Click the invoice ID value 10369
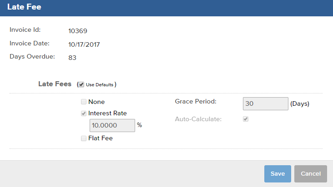 (77, 31)
